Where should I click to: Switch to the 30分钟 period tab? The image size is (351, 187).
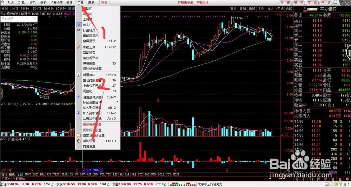[48, 9]
